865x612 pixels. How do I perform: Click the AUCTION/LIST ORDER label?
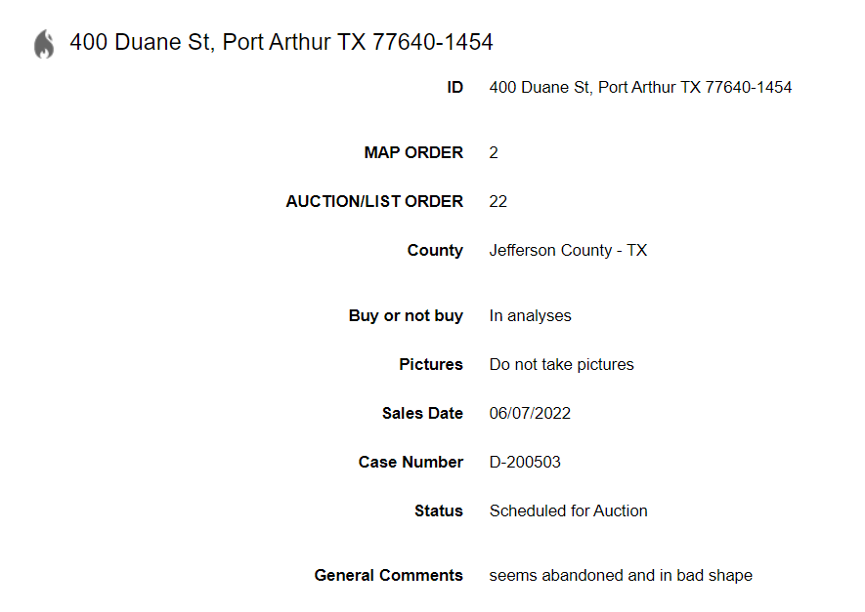pyautogui.click(x=374, y=202)
